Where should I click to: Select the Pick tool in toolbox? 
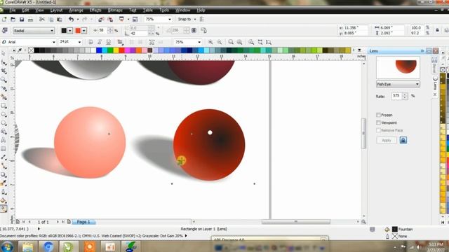tap(4, 53)
